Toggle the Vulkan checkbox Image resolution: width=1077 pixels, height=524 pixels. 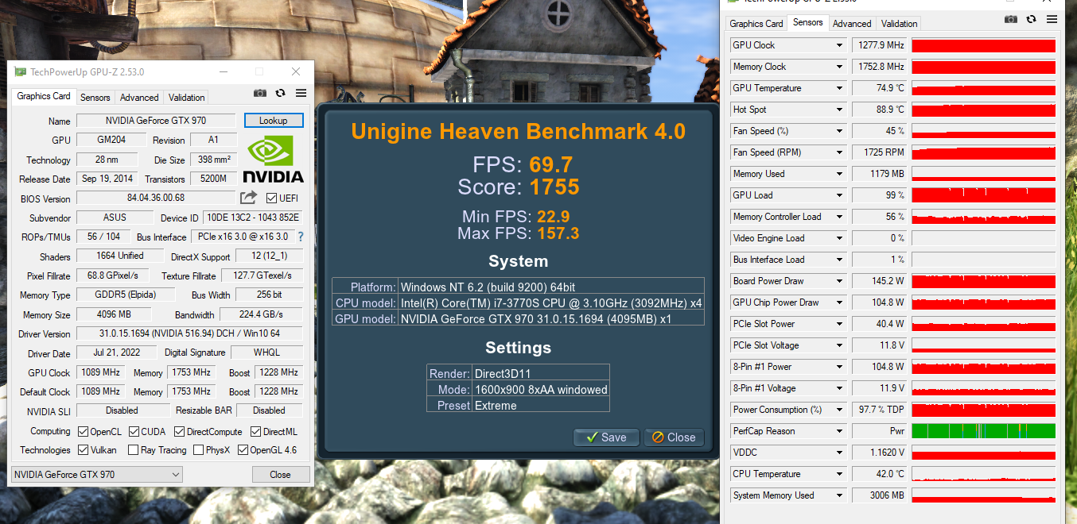pos(83,450)
